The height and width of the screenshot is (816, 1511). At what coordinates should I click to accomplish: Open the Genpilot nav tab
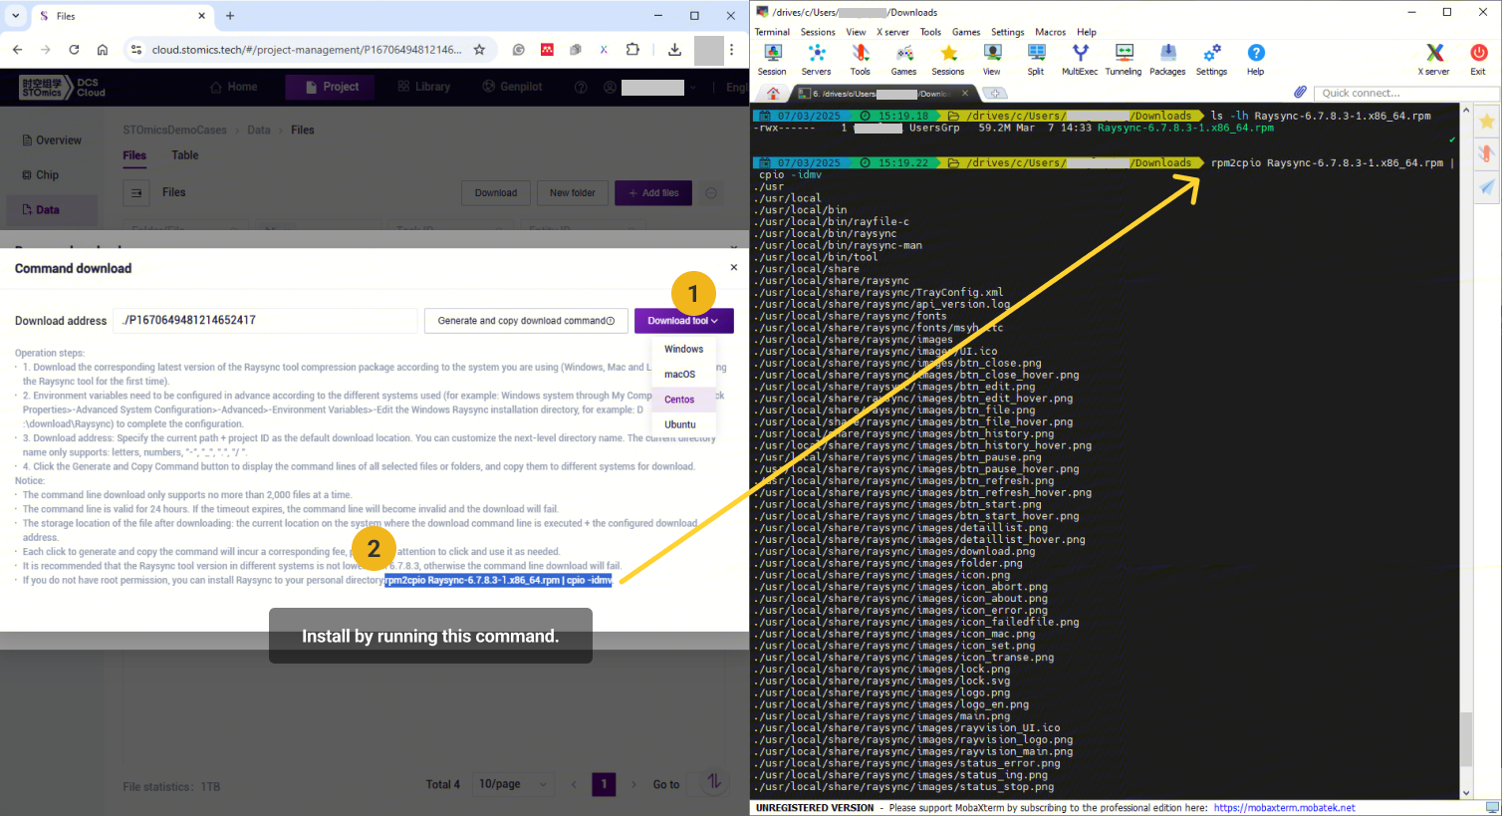[512, 87]
